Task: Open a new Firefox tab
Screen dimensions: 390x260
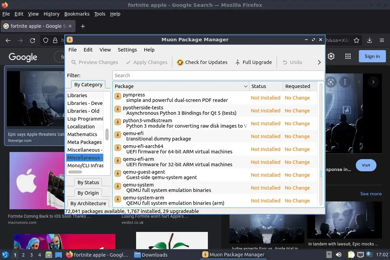Action: (83, 26)
